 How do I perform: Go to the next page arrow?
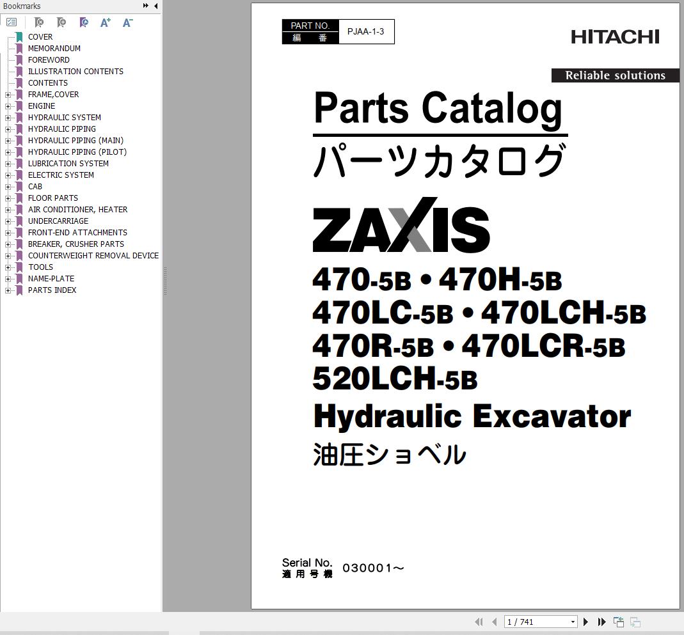tap(586, 622)
